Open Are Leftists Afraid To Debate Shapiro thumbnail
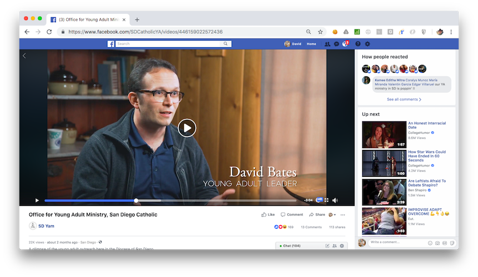 (384, 192)
